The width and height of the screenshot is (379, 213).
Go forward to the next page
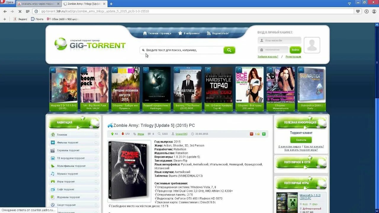point(12,11)
